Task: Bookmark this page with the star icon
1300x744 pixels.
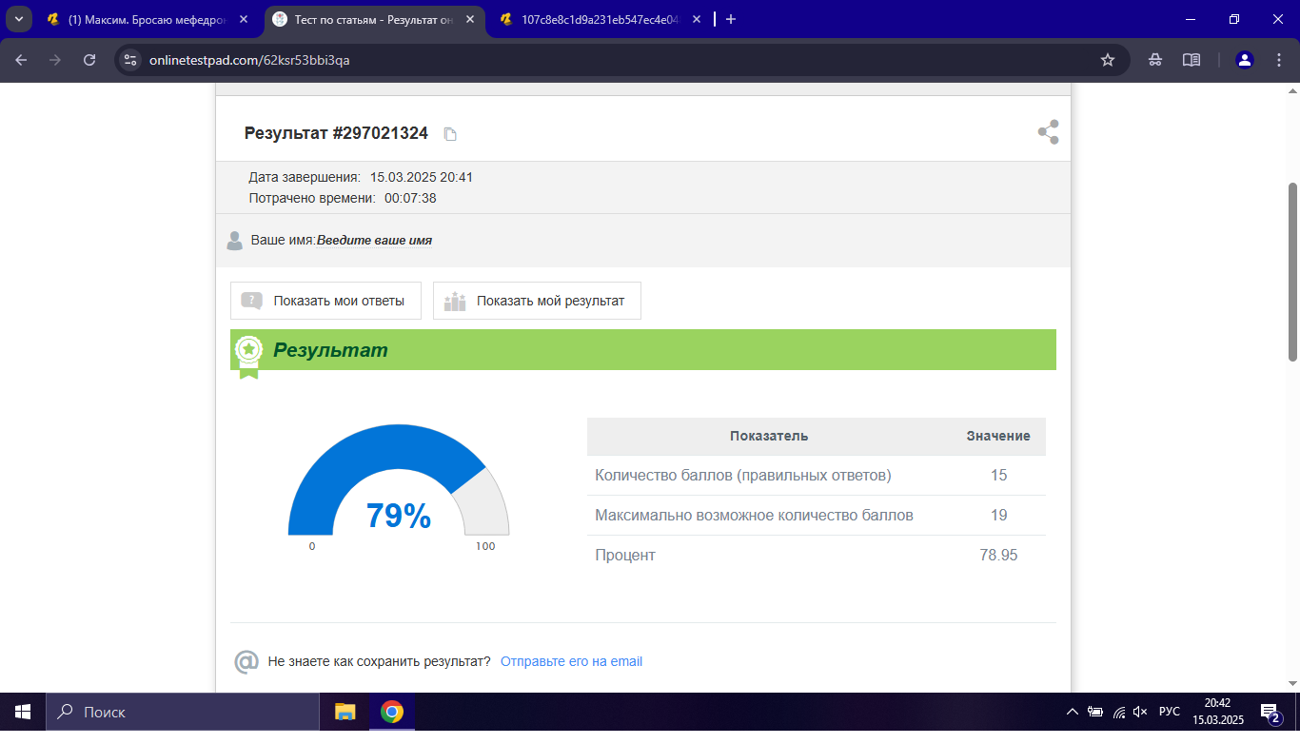Action: point(1107,60)
